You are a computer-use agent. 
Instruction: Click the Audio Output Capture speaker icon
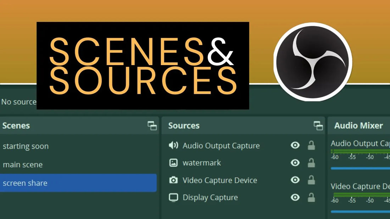173,145
